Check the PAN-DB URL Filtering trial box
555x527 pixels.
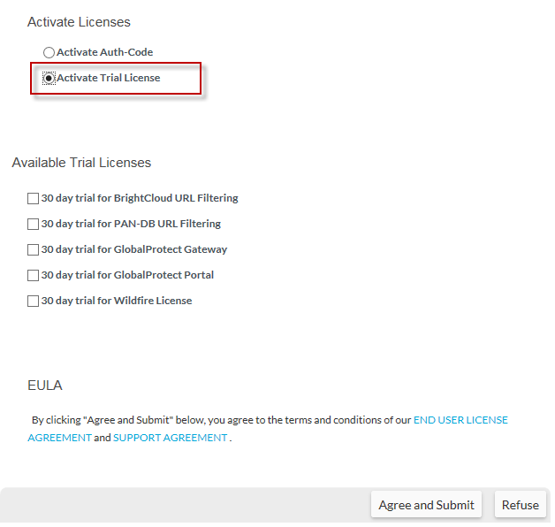34,225
